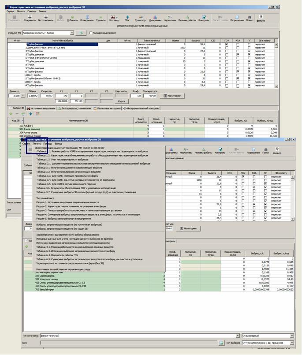The image size is (302, 355).
Task: Enable Расширенный проект checkbox in back window
Action: [x=90, y=33]
